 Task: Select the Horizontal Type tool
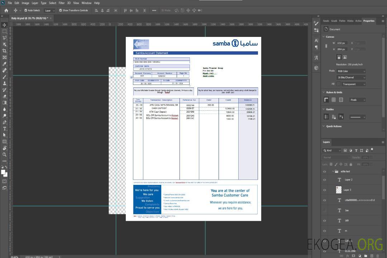tap(4, 129)
